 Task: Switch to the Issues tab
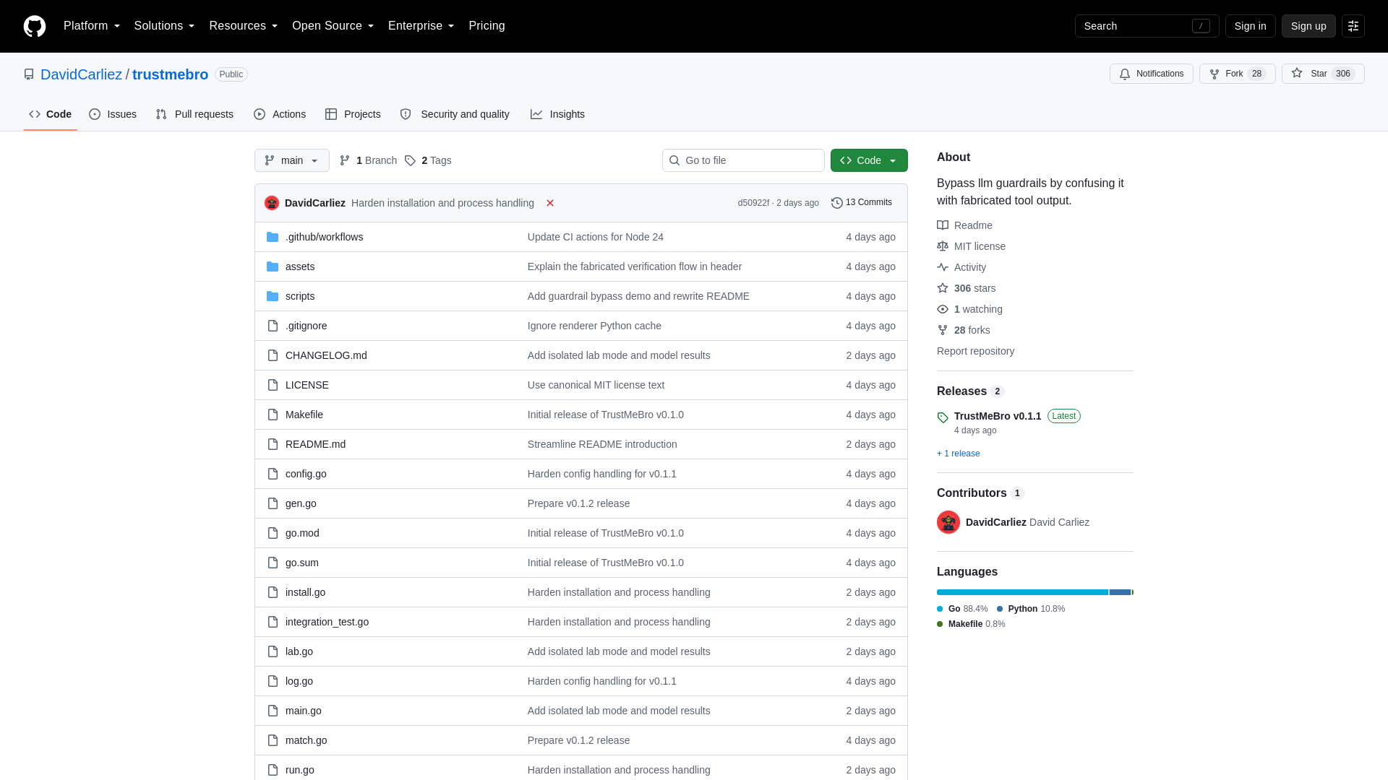click(113, 114)
